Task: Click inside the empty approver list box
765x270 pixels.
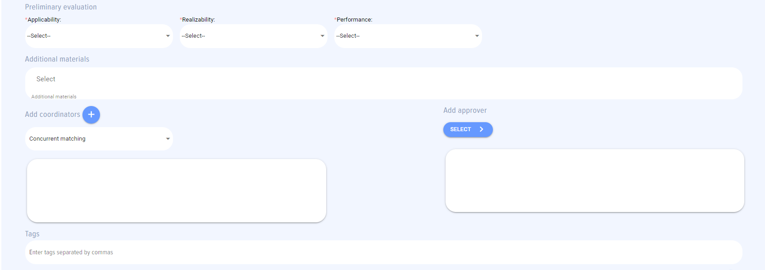Action: [x=594, y=181]
